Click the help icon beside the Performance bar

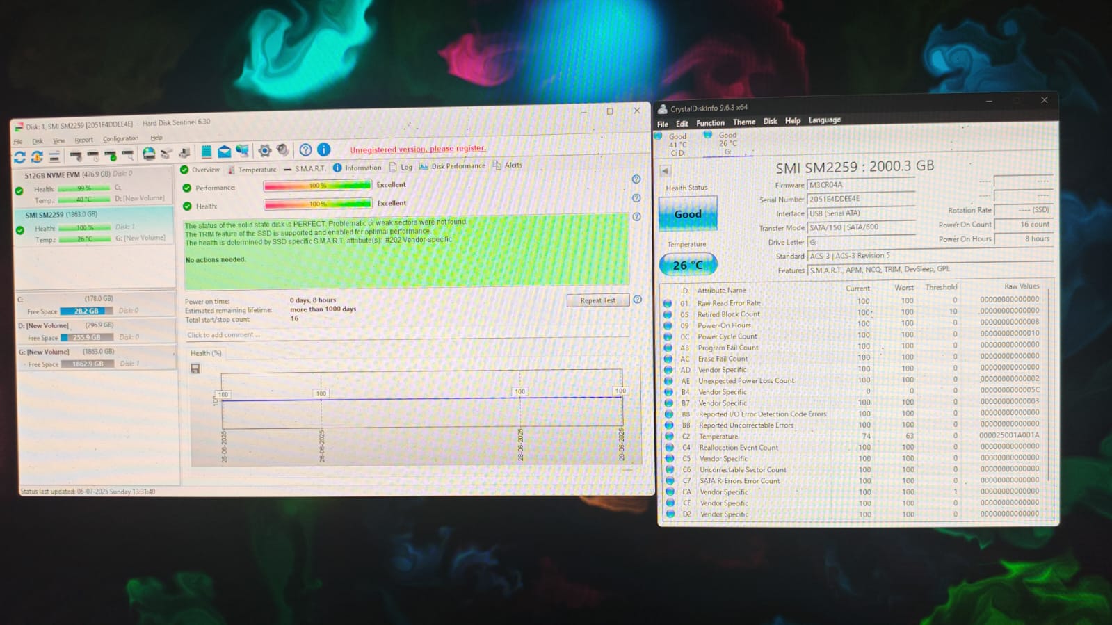pyautogui.click(x=636, y=179)
